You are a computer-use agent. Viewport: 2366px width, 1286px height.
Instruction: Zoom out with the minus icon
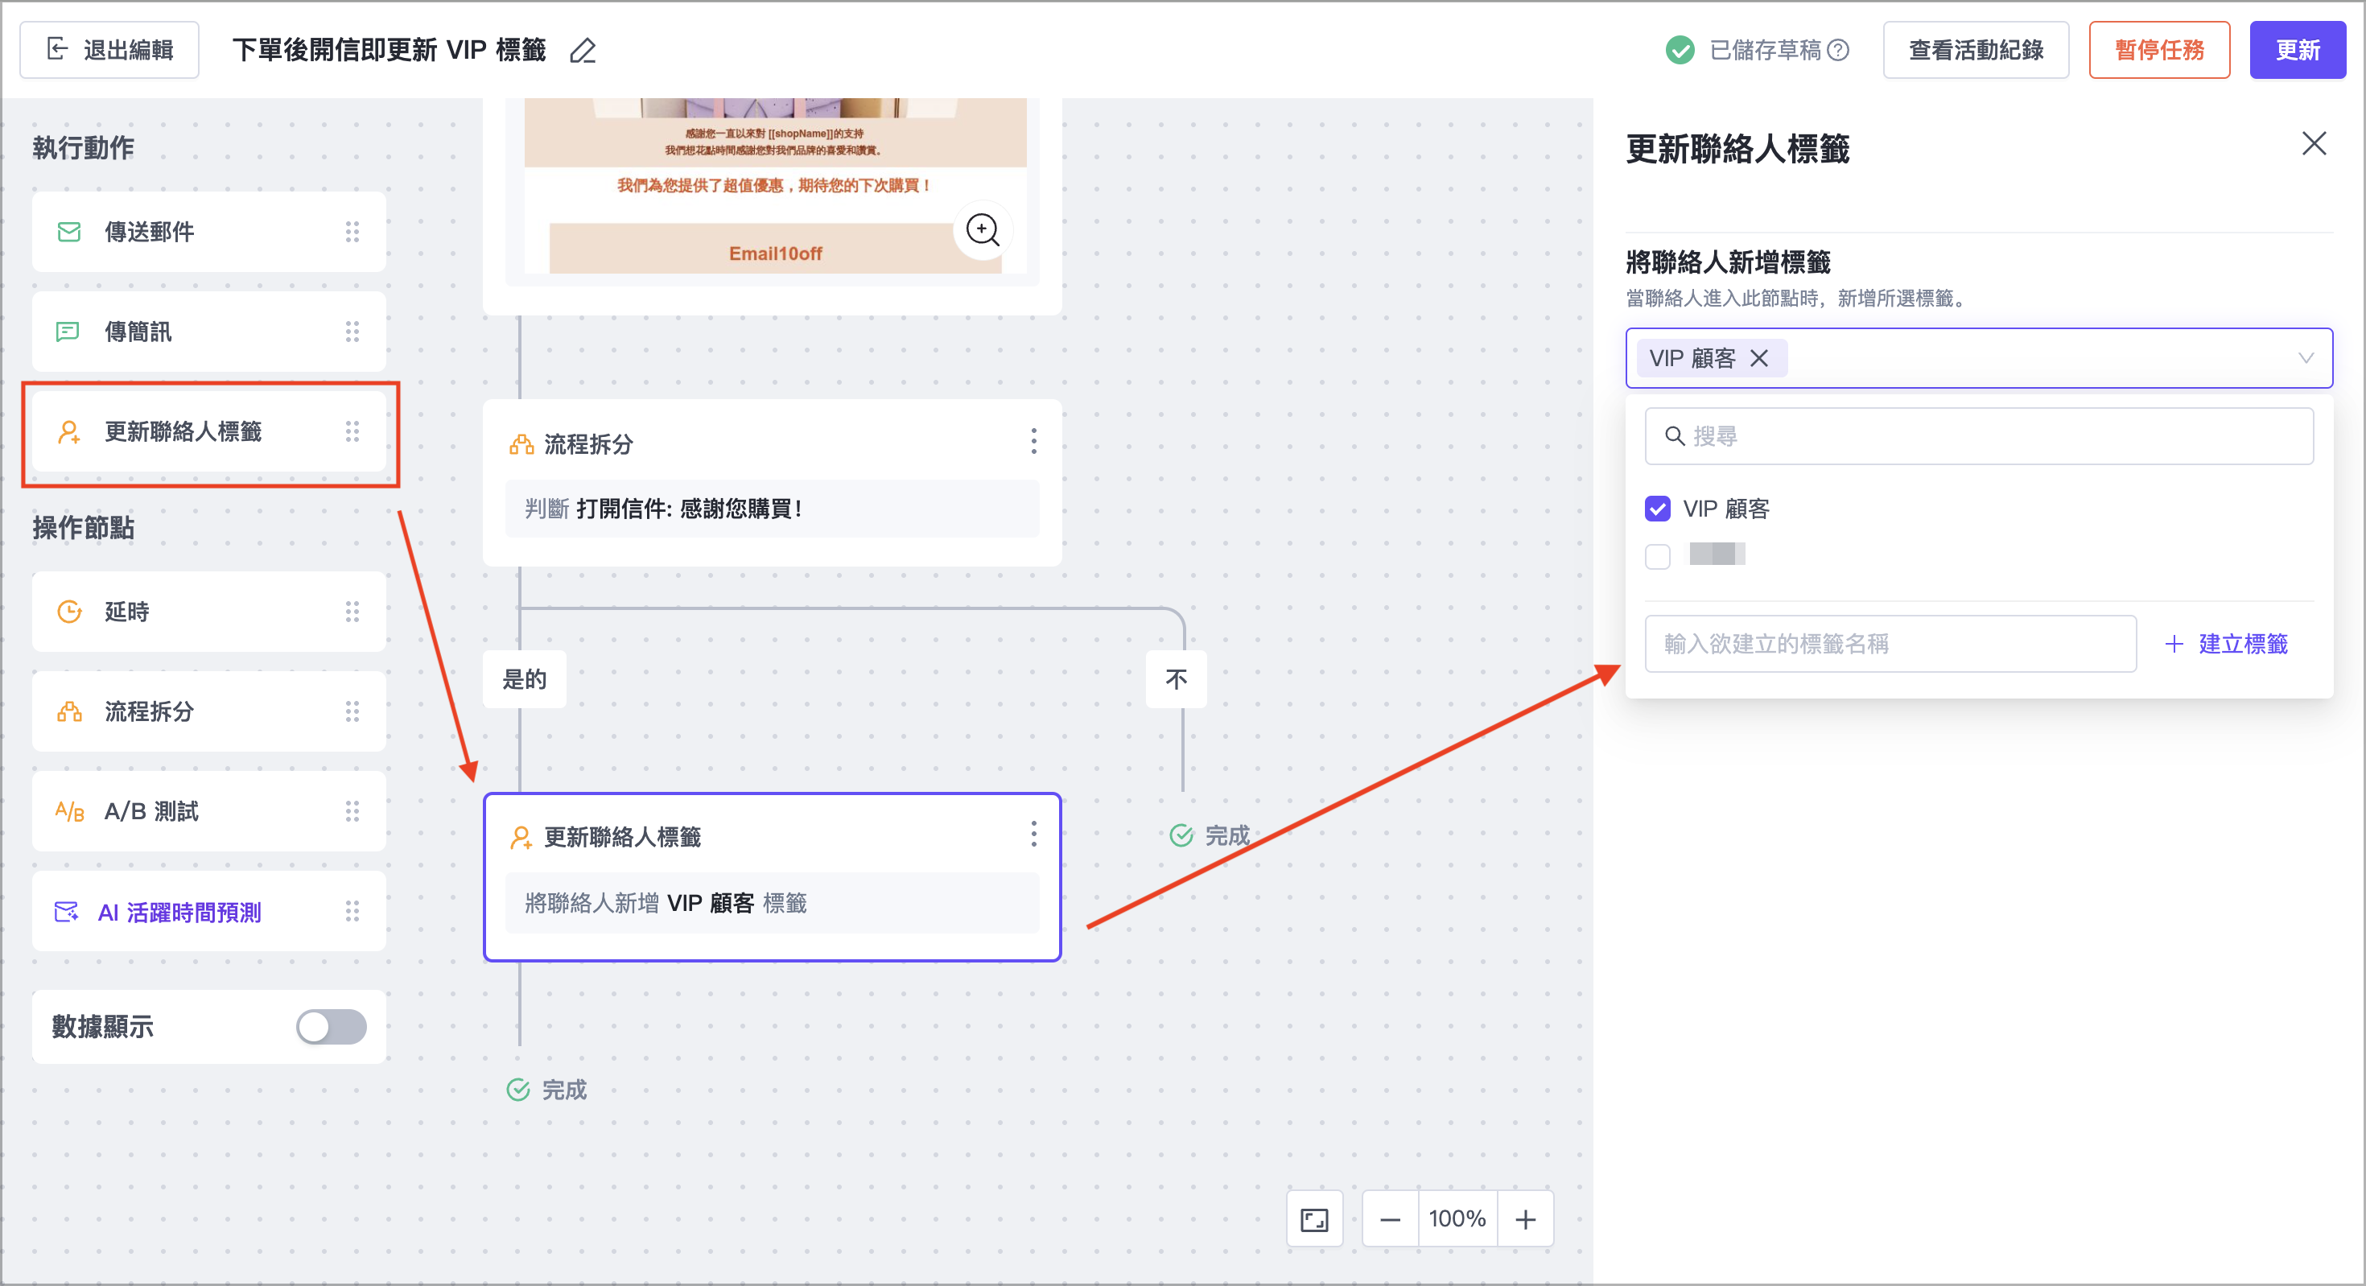pos(1390,1219)
